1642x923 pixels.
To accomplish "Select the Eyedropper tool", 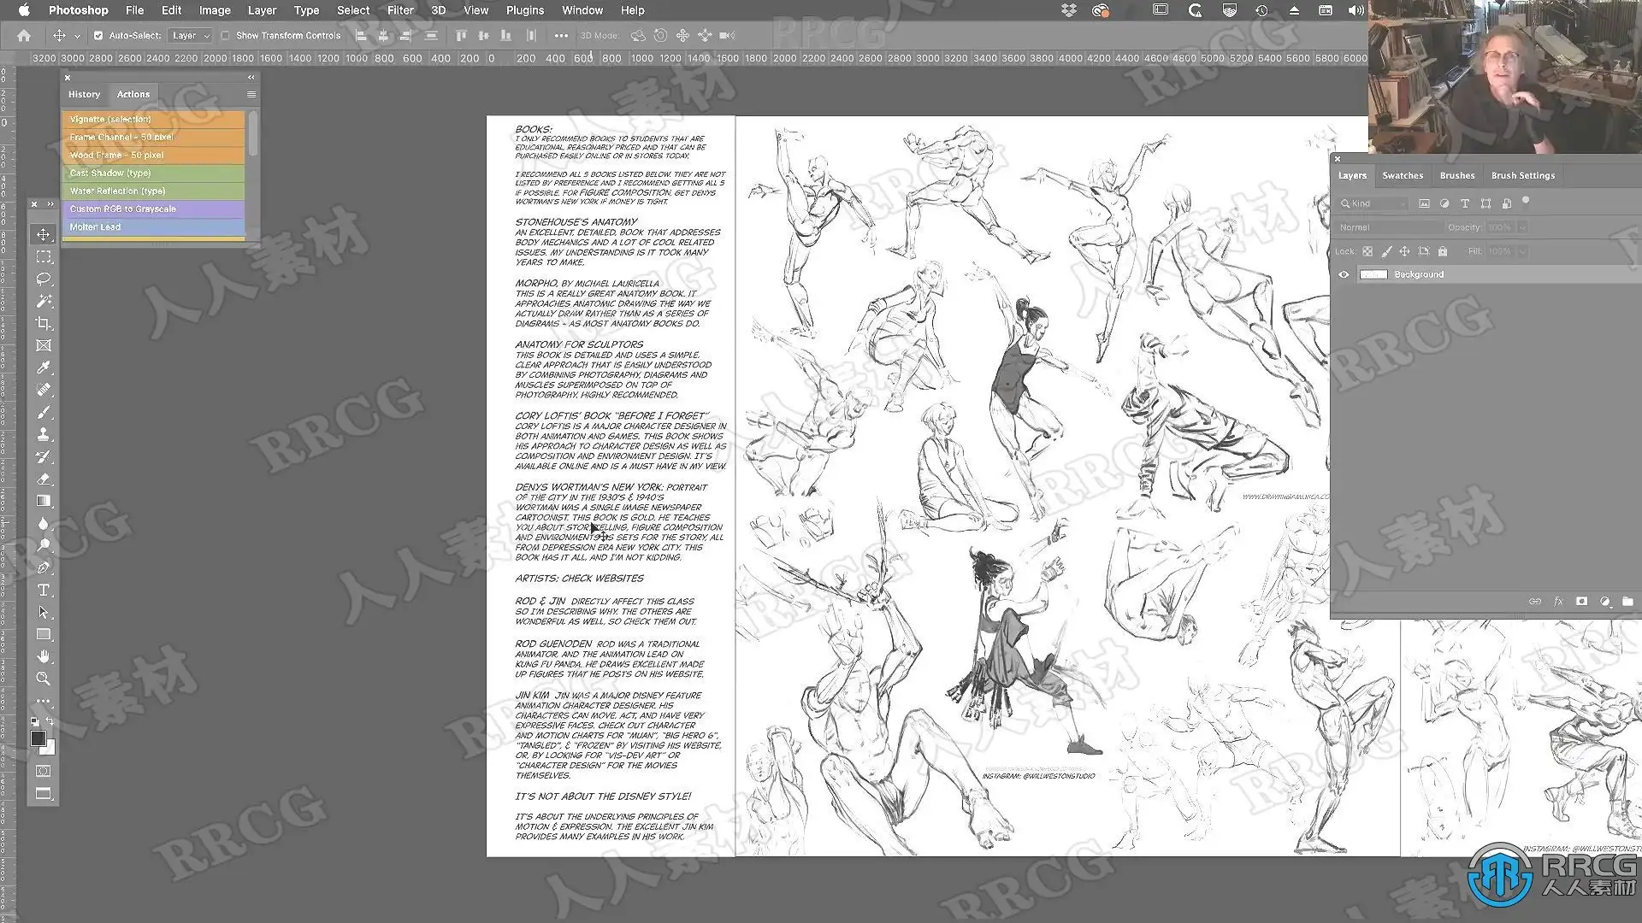I will 44,367.
